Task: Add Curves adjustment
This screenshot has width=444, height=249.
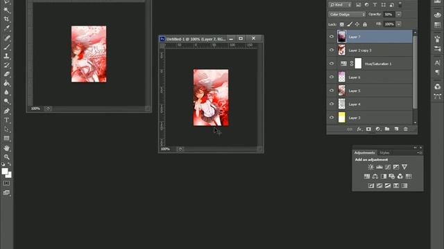Action: pos(388,167)
